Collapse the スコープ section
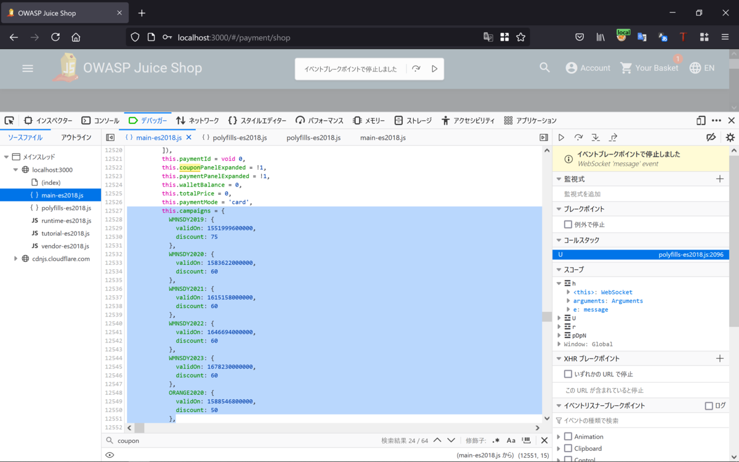 559,269
